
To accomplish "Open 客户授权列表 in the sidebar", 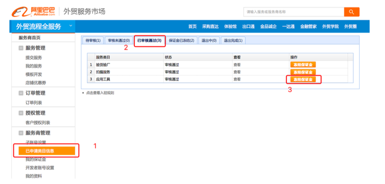I will coord(38,123).
